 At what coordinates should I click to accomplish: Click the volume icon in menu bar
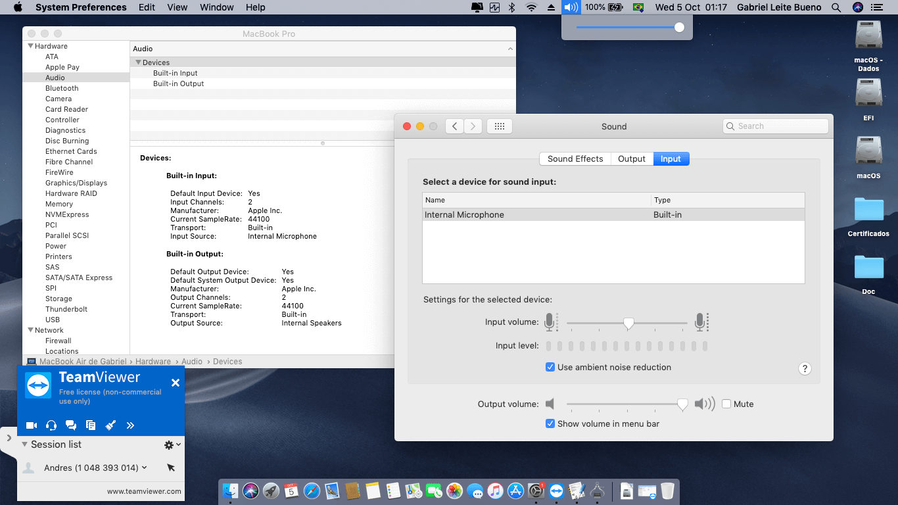(x=571, y=7)
